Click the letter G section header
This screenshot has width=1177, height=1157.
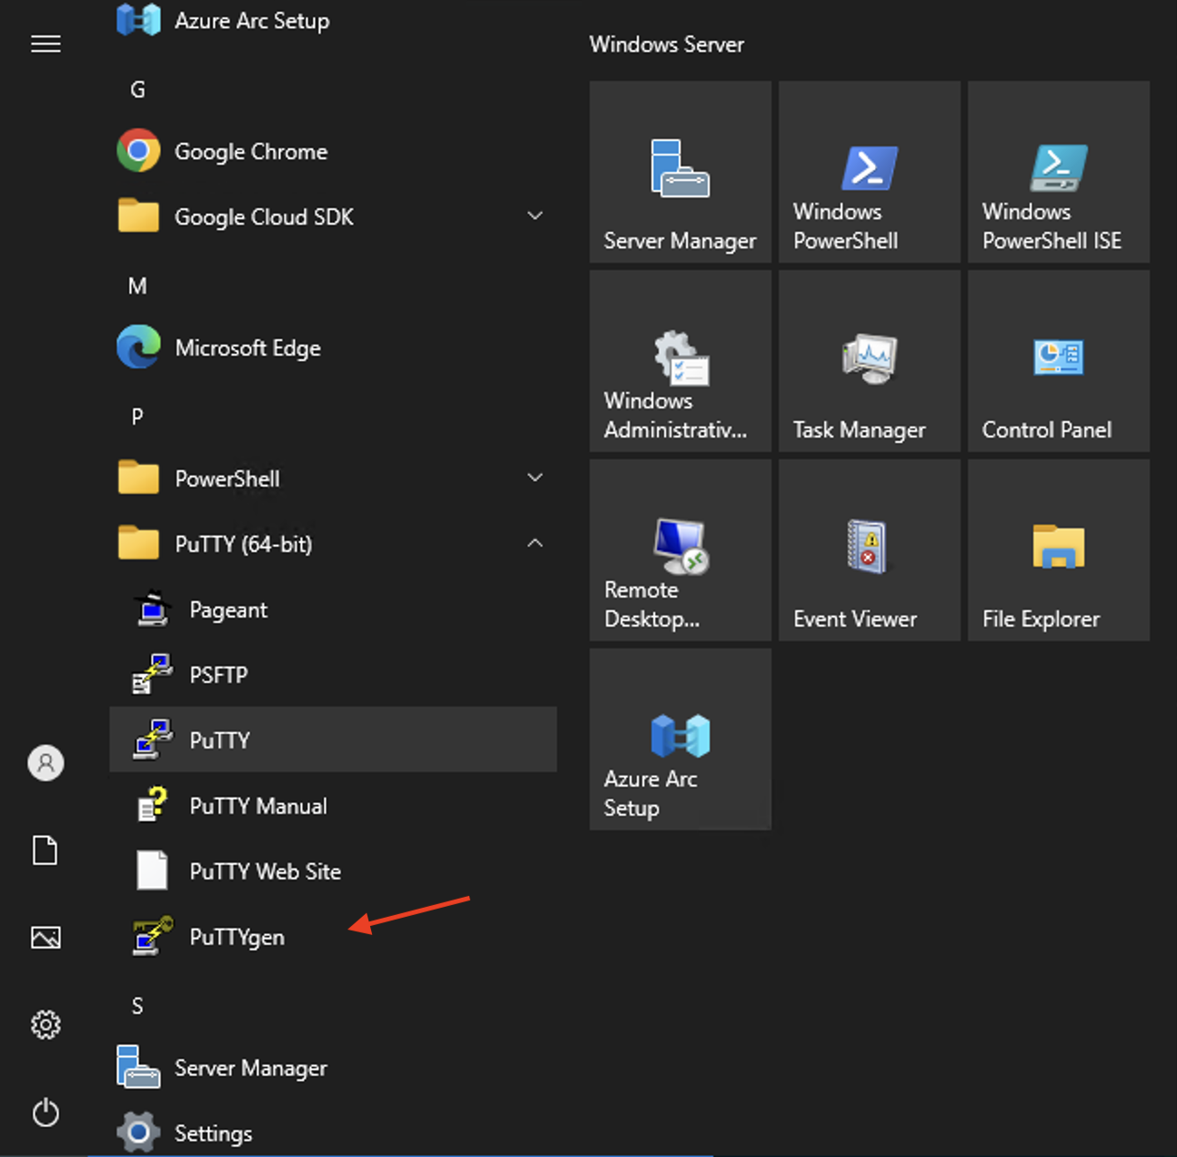click(x=138, y=89)
